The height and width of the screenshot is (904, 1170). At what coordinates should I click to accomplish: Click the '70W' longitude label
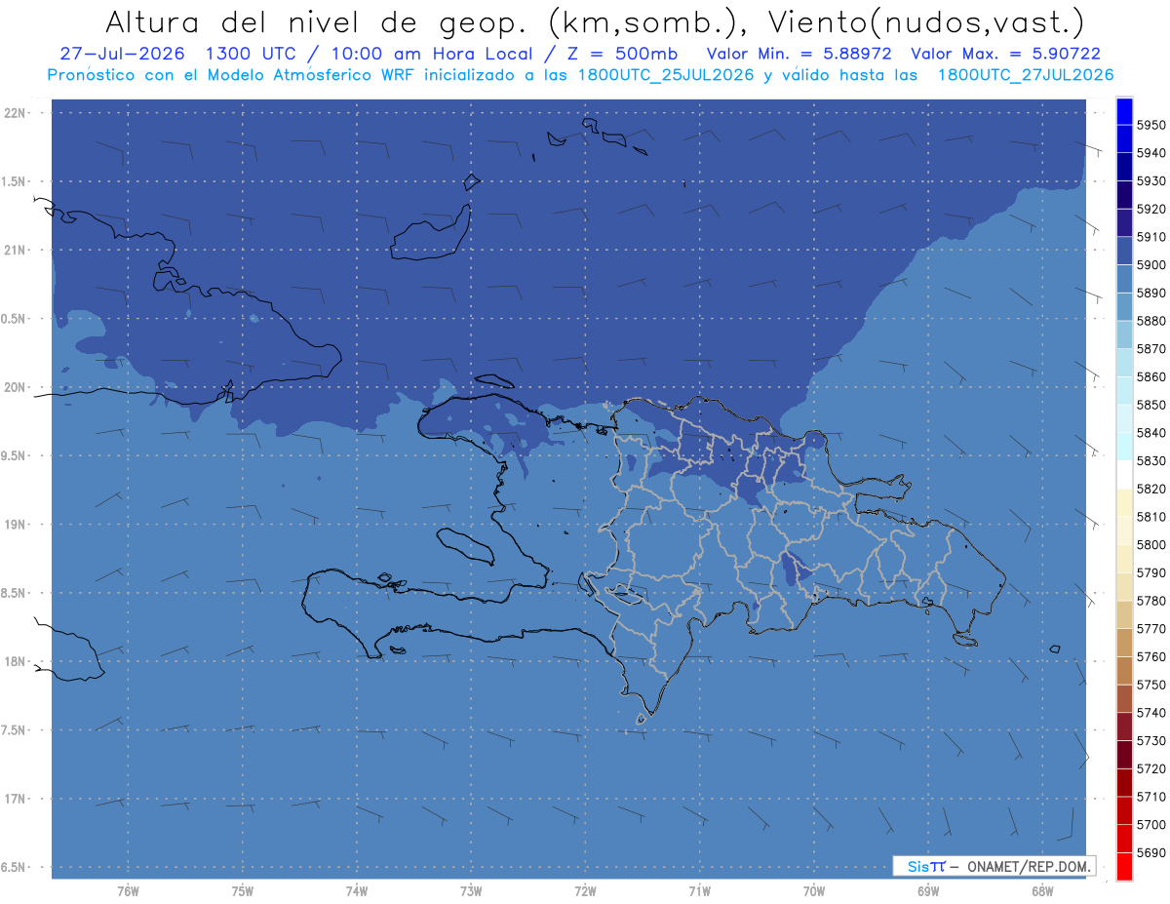(x=814, y=891)
